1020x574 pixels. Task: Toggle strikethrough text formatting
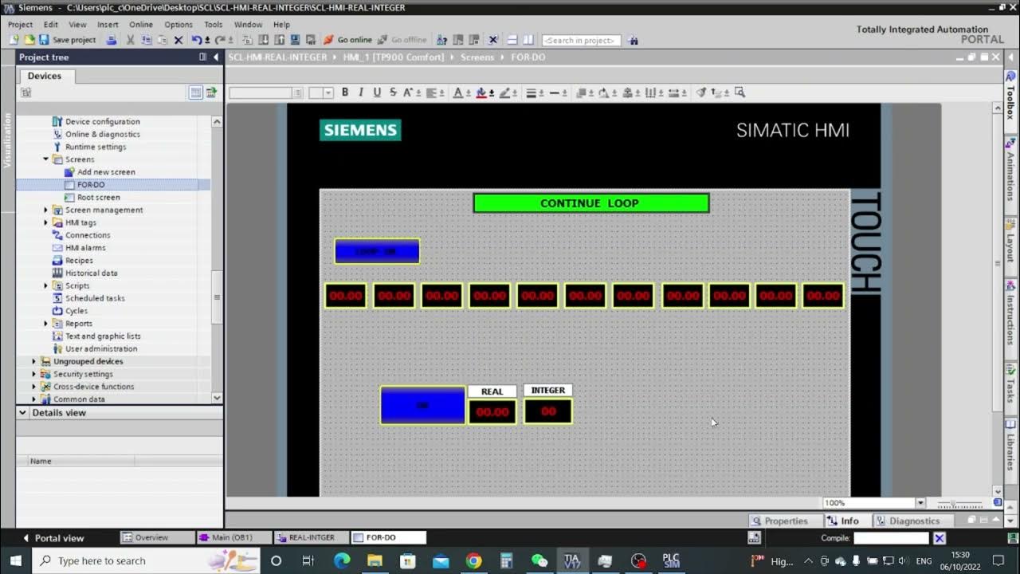(x=393, y=92)
